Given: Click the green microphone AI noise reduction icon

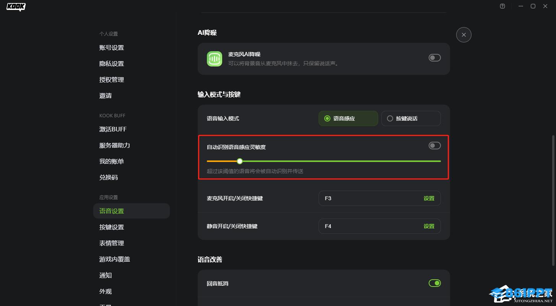Looking at the screenshot, I should pos(215,59).
